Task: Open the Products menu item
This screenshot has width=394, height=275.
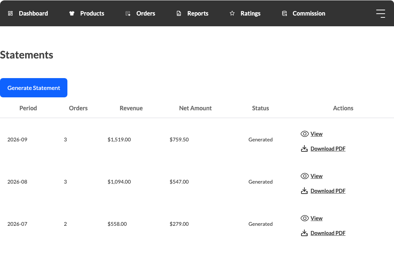Action: [x=92, y=13]
